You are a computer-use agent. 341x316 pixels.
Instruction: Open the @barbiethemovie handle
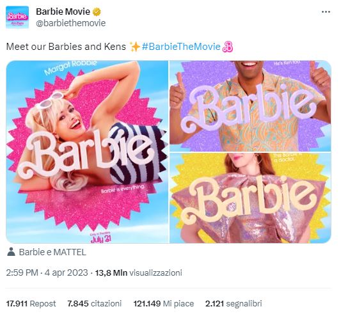70,23
